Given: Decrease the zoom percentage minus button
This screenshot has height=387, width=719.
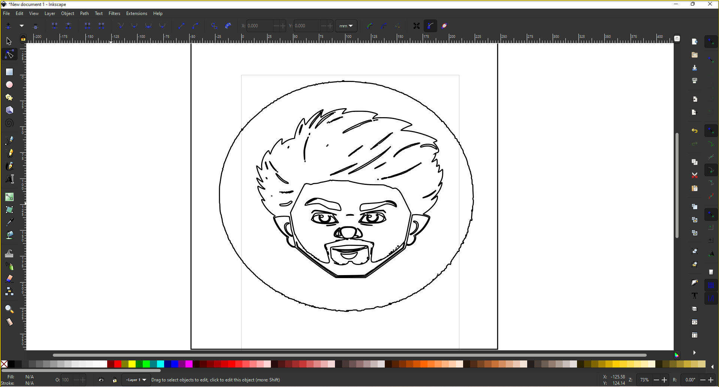Looking at the screenshot, I should (x=656, y=380).
